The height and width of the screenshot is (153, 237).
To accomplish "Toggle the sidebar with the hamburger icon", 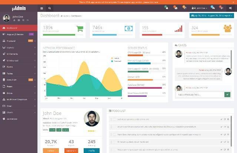I will point(42,8).
